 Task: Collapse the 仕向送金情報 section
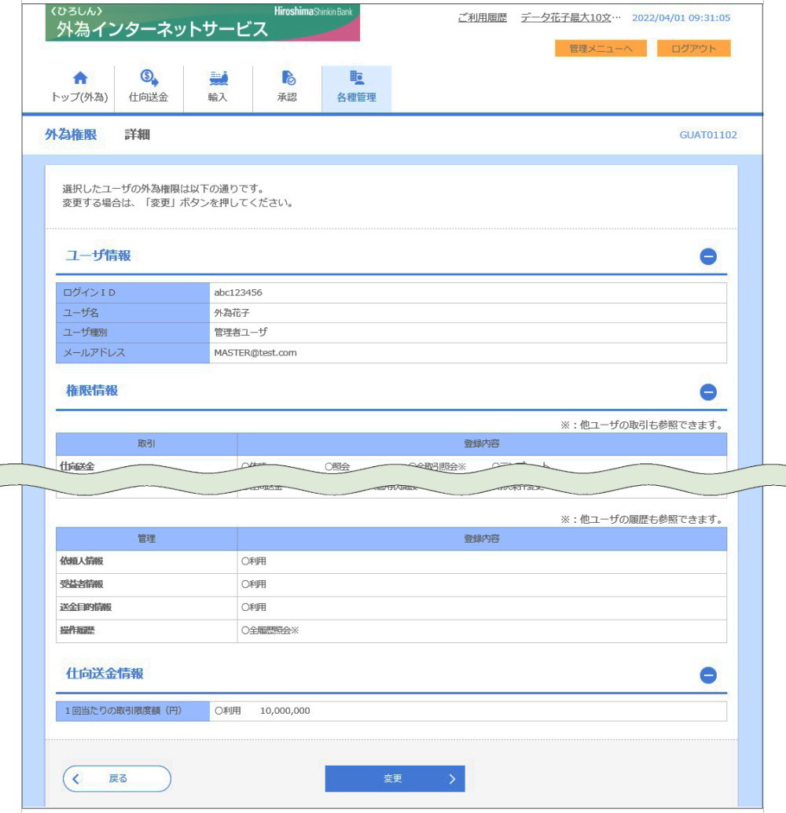pyautogui.click(x=707, y=675)
